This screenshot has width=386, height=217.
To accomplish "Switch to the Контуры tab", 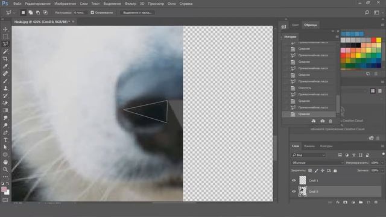I will [x=326, y=146].
